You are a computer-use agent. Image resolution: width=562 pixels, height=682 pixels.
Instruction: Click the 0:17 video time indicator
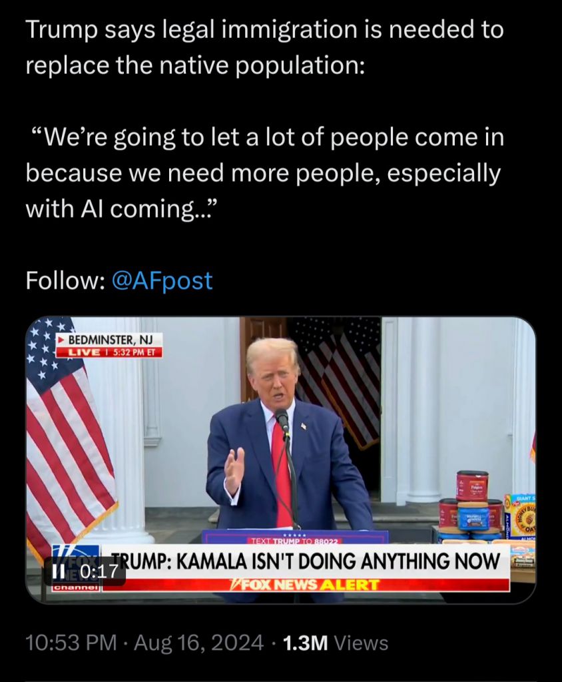99,571
